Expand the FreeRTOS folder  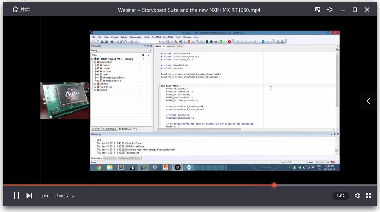pos(95,87)
